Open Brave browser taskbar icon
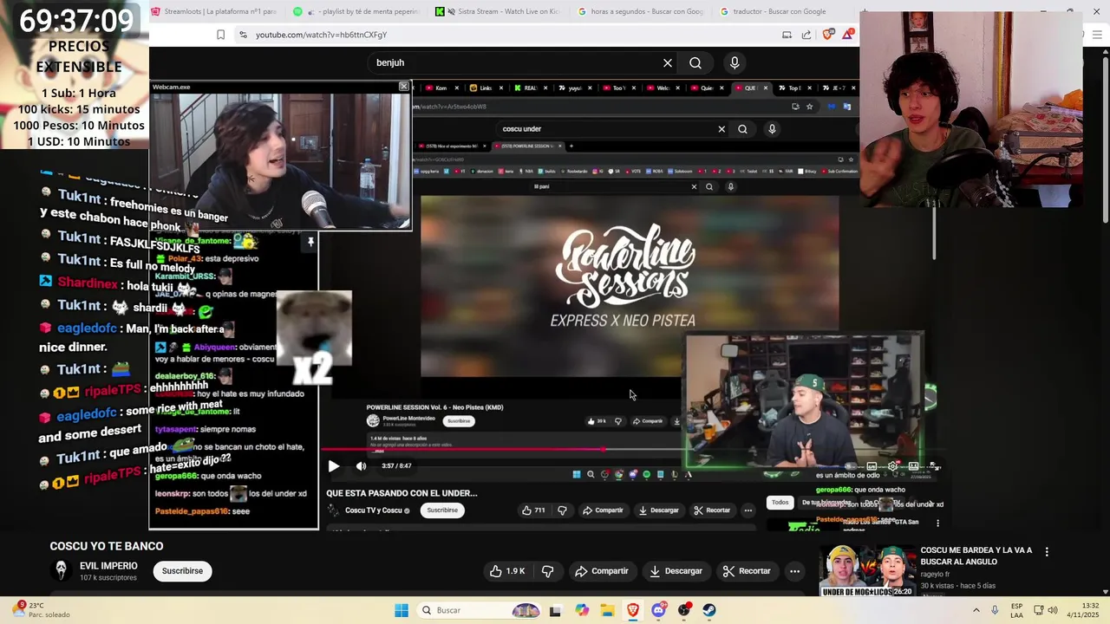The height and width of the screenshot is (624, 1110). [633, 610]
